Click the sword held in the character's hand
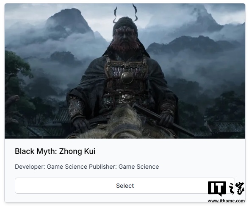 coord(163,120)
